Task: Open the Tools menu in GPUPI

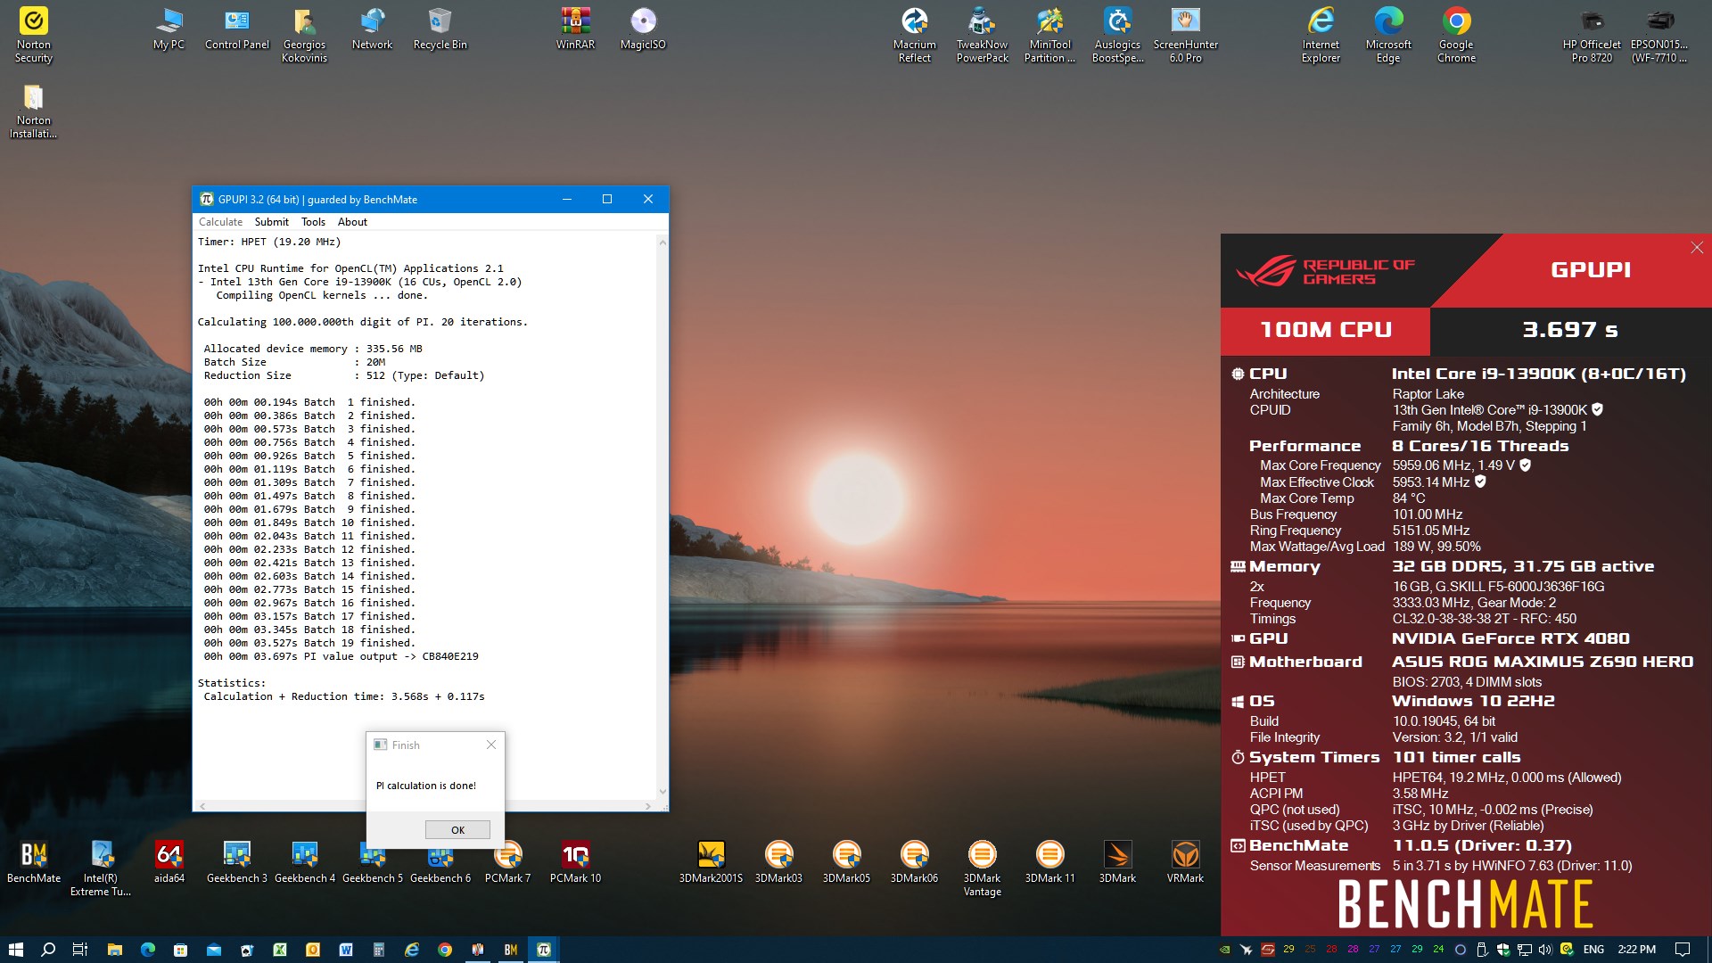Action: [313, 222]
